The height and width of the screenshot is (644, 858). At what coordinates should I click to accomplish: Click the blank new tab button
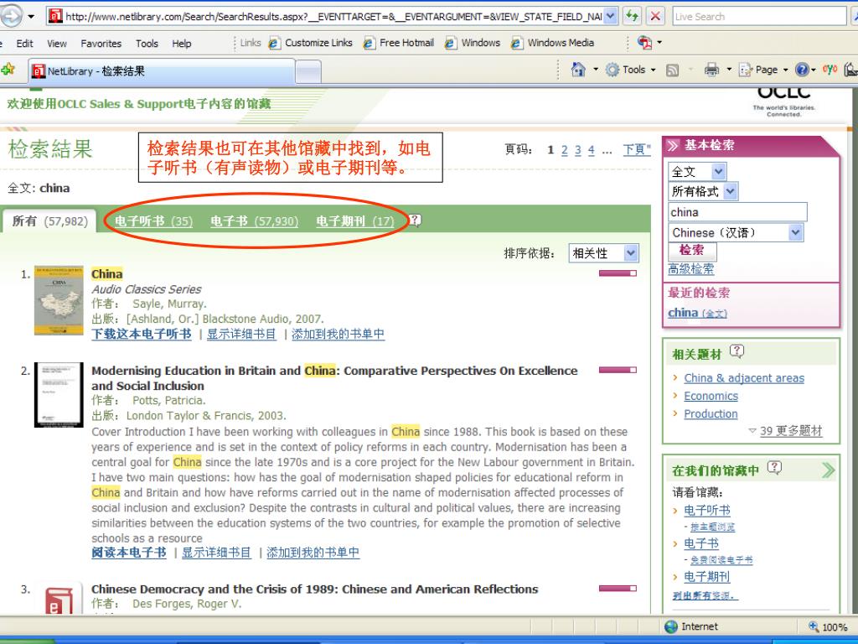(308, 72)
